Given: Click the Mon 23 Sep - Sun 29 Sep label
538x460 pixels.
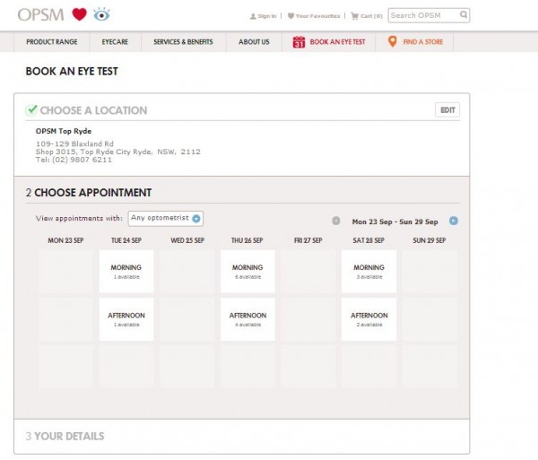Looking at the screenshot, I should point(395,221).
